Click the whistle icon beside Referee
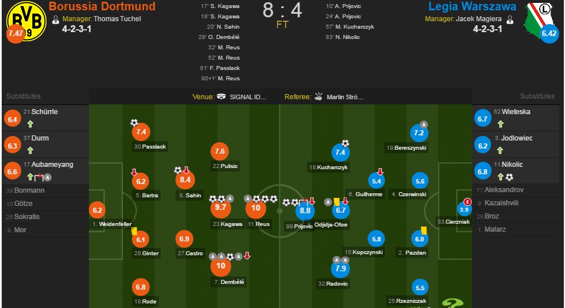Screen dimensions: 565x308 click(x=318, y=96)
